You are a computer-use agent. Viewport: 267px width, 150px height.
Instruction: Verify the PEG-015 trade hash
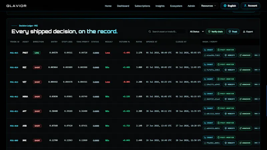(x=230, y=55)
